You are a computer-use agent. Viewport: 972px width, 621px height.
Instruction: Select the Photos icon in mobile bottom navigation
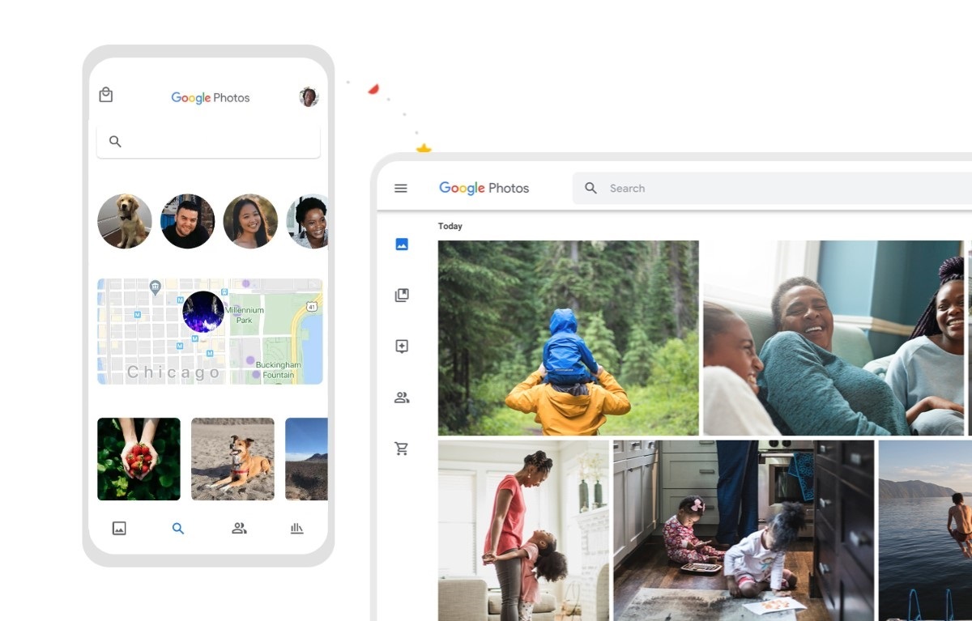[x=119, y=528]
